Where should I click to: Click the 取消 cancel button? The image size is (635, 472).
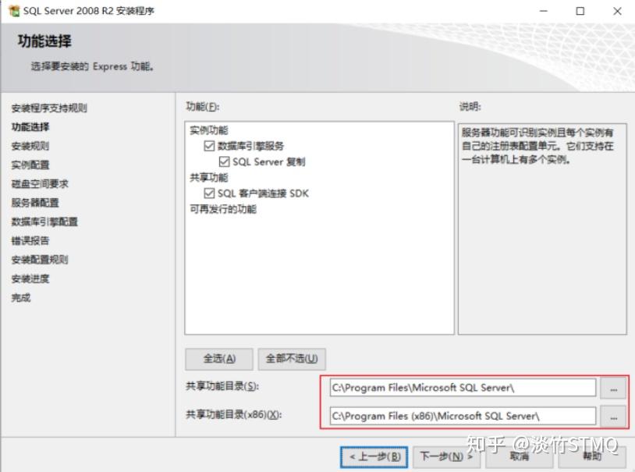coord(520,457)
